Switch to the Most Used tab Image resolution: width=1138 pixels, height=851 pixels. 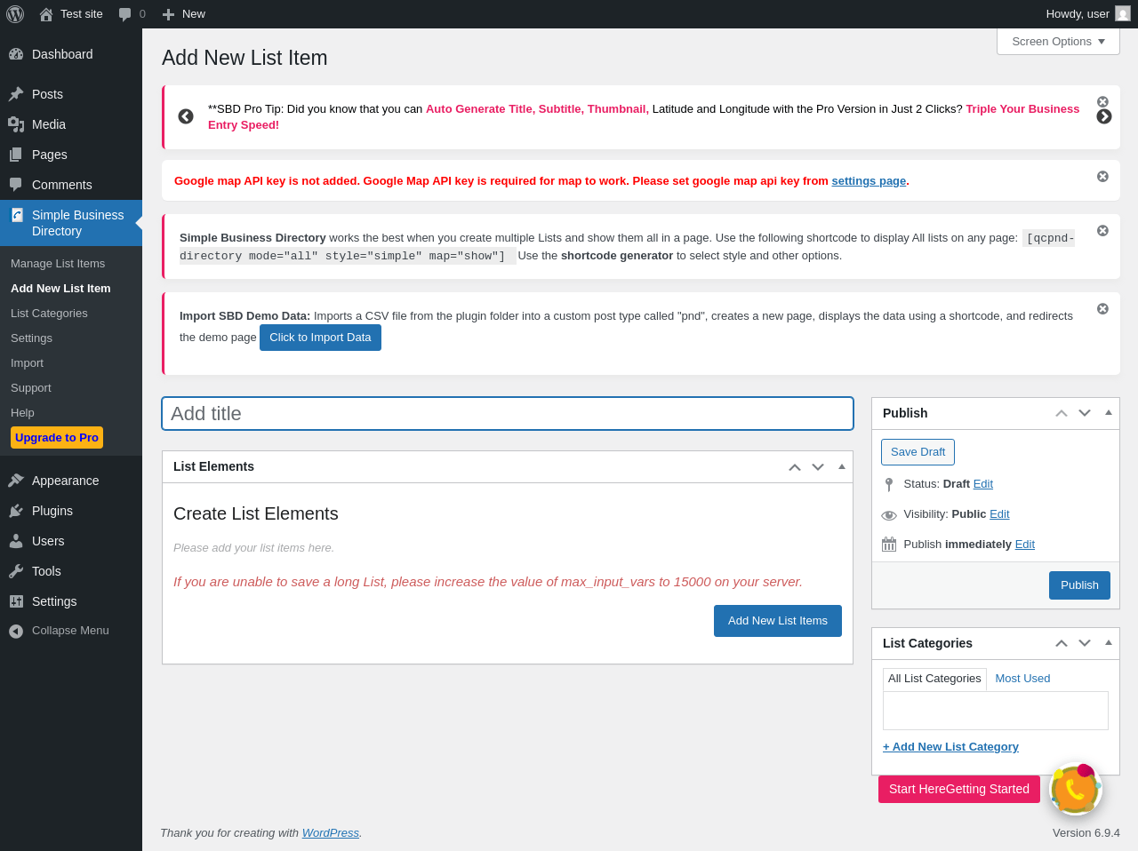(1022, 679)
